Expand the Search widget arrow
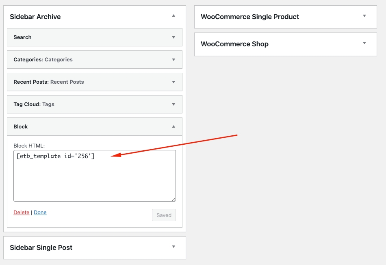The height and width of the screenshot is (265, 386). coord(173,37)
